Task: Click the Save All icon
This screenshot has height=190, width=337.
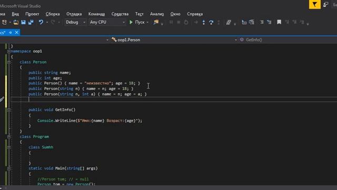Action: tap(31, 22)
